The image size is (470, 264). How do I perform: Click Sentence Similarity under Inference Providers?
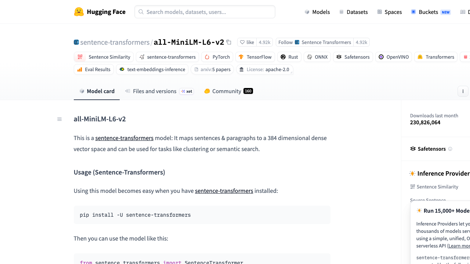(x=434, y=187)
